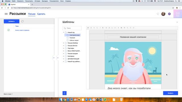Open help via purple question mark icon
This screenshot has width=182, height=102.
[169, 14]
